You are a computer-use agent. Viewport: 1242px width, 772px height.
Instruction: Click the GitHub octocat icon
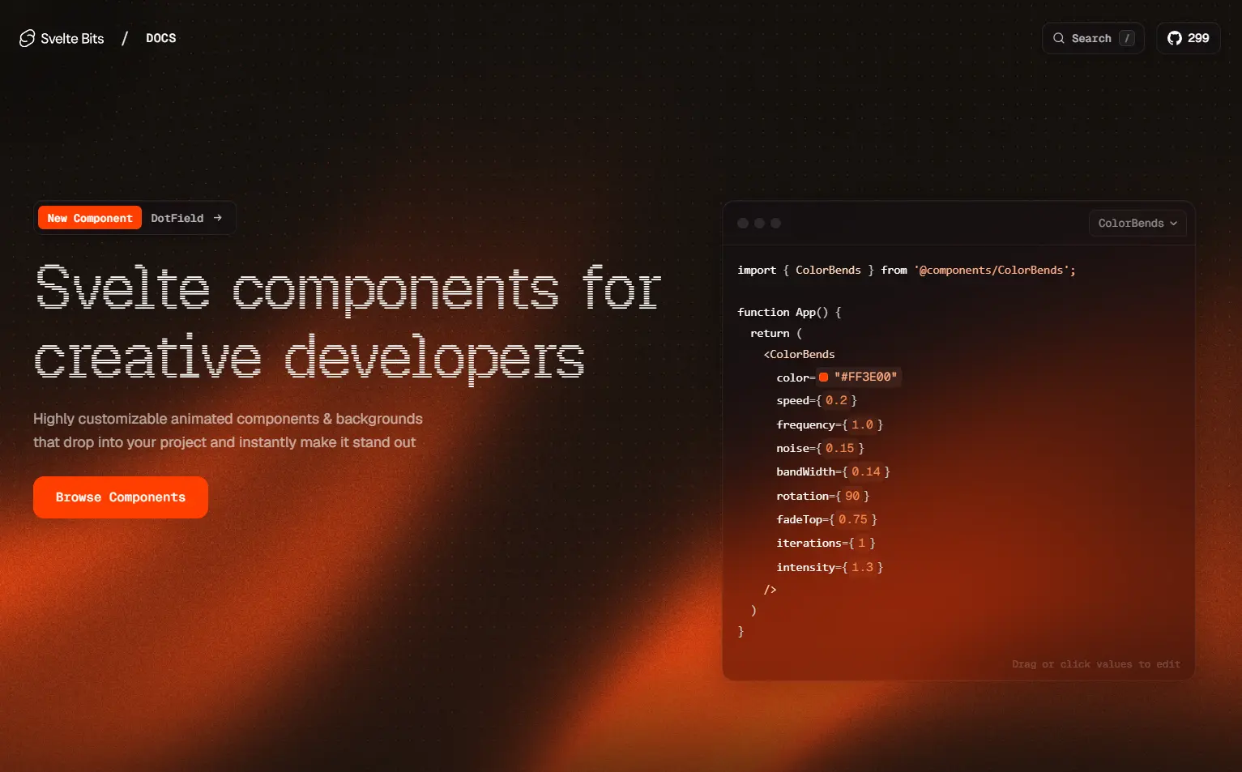click(1175, 38)
